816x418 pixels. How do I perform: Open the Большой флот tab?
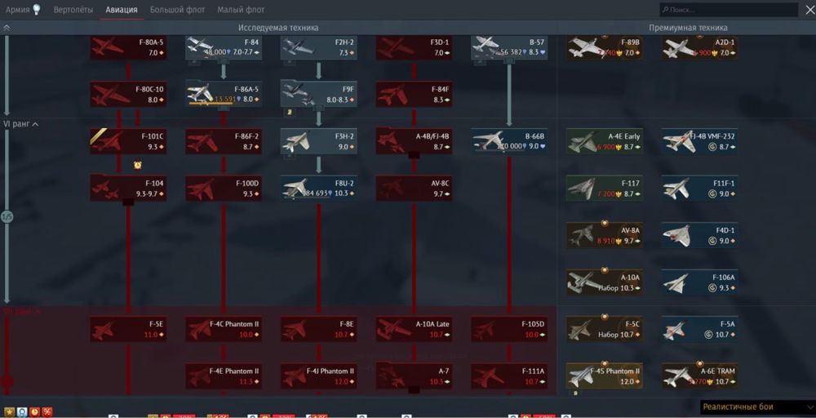(177, 10)
